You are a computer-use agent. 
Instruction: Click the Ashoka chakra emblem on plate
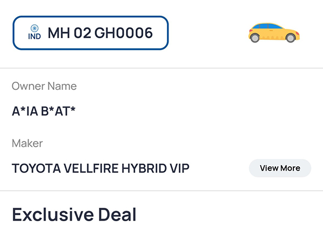[x=34, y=28]
